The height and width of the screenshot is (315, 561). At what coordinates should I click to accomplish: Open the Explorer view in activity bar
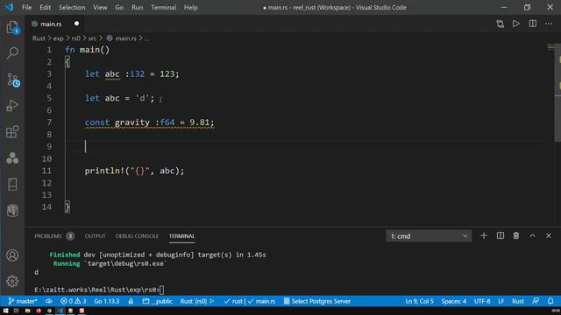click(12, 27)
